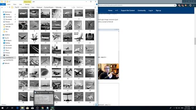Open the Home ribbon tab

click(9, 4)
